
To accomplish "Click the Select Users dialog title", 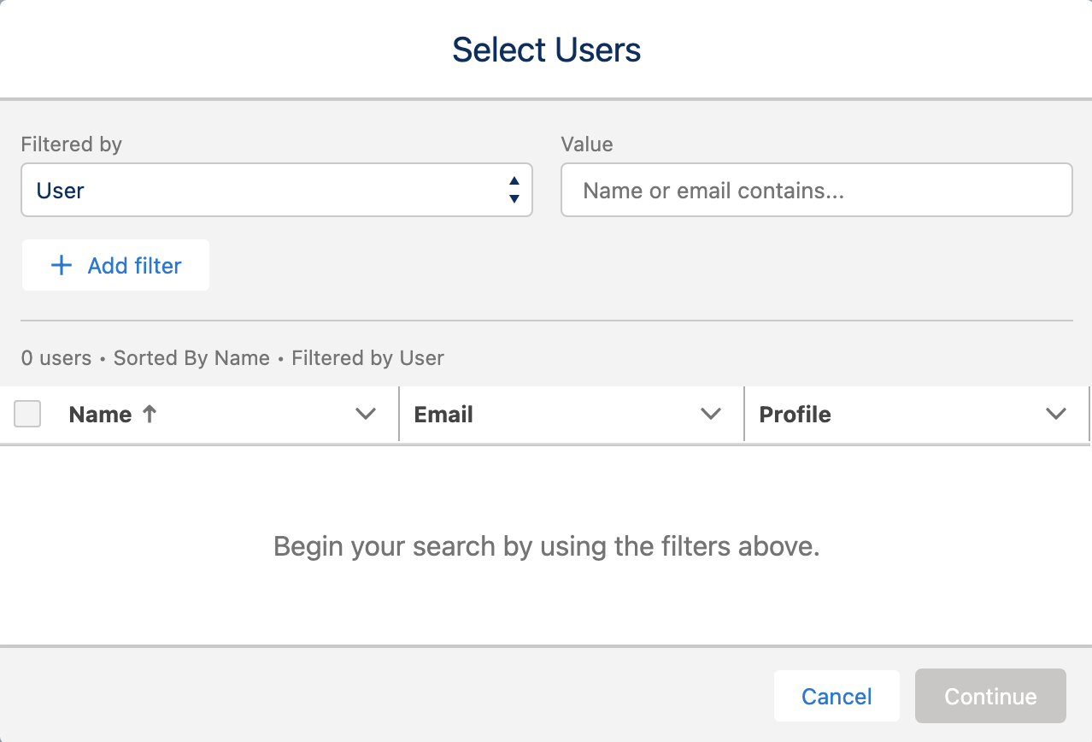I will click(546, 49).
